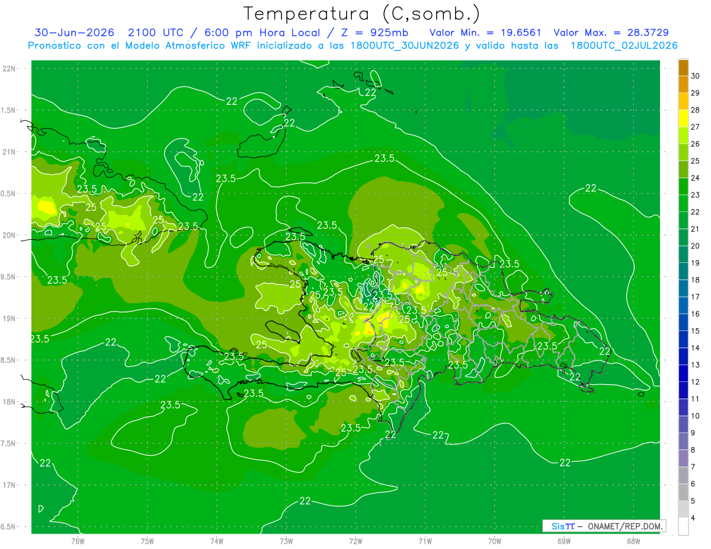This screenshot has width=711, height=549.
Task: Click the gray colorbar swatch between 5 and 6
Action: click(683, 493)
